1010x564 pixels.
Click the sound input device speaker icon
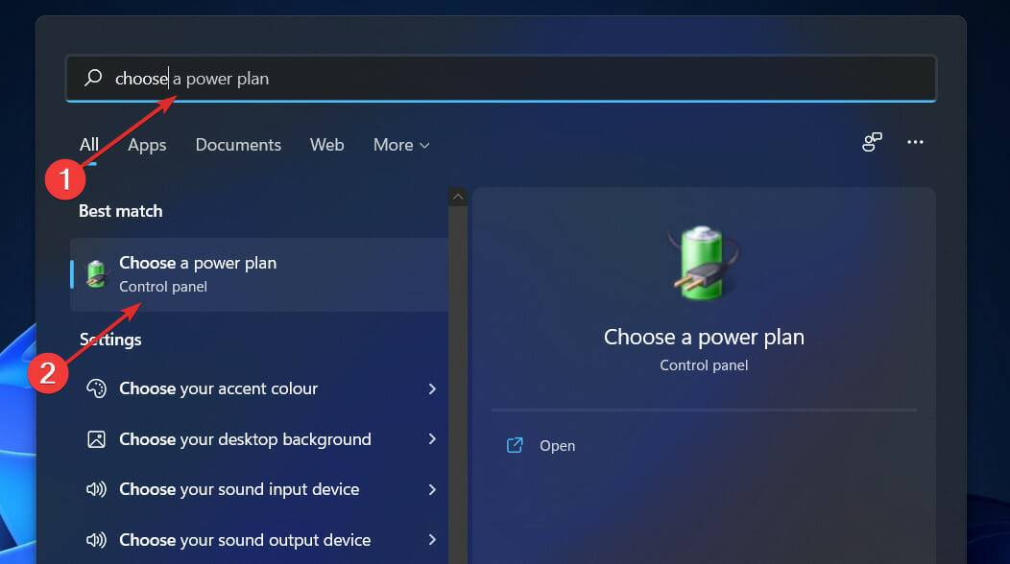(x=95, y=489)
